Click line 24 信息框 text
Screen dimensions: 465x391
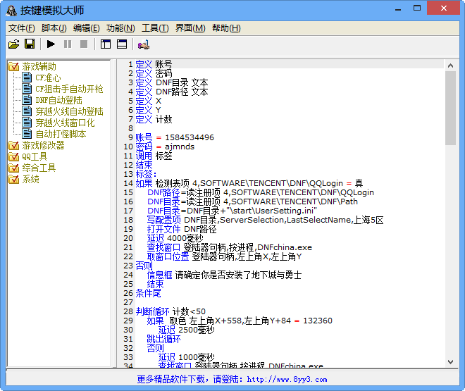(224, 275)
